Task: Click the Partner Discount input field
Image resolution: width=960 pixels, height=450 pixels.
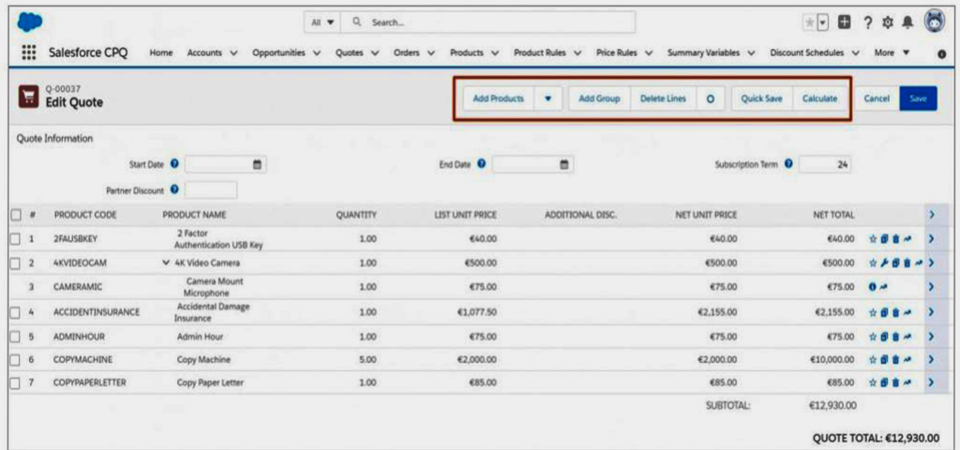Action: coord(210,190)
